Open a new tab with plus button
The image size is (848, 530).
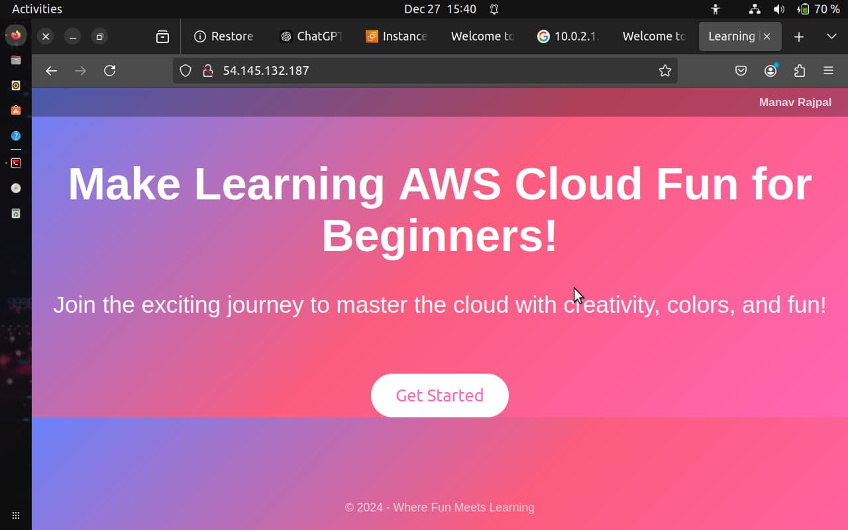[799, 36]
